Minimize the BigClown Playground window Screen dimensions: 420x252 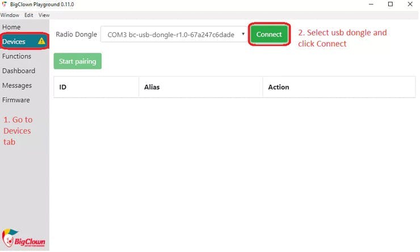[371, 5]
